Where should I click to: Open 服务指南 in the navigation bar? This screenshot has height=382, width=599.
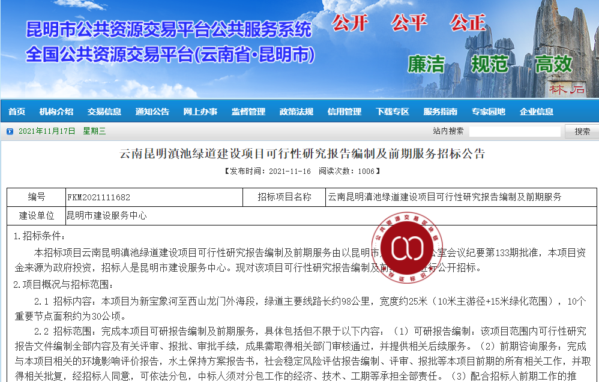coord(441,112)
